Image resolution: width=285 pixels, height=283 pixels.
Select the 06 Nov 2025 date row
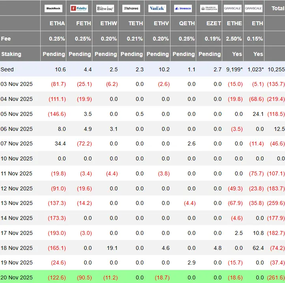click(142, 129)
